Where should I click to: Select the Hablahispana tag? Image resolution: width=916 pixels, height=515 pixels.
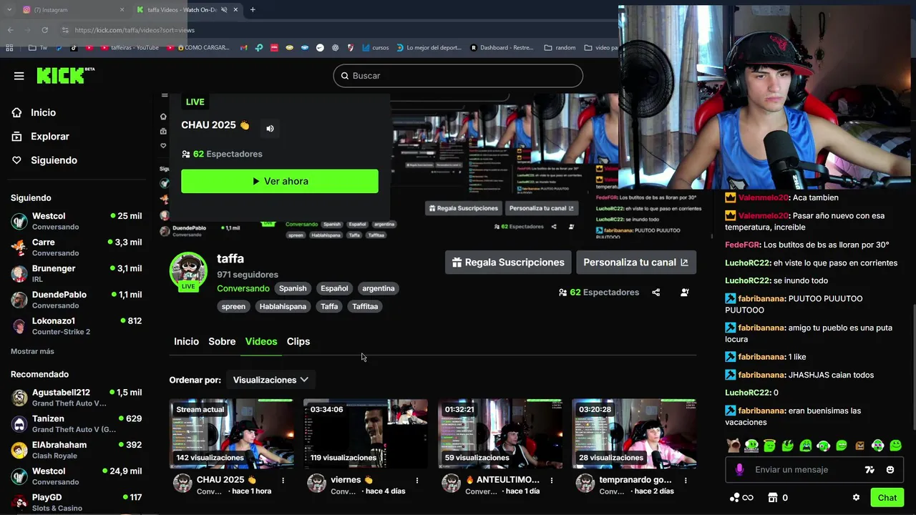[283, 306]
